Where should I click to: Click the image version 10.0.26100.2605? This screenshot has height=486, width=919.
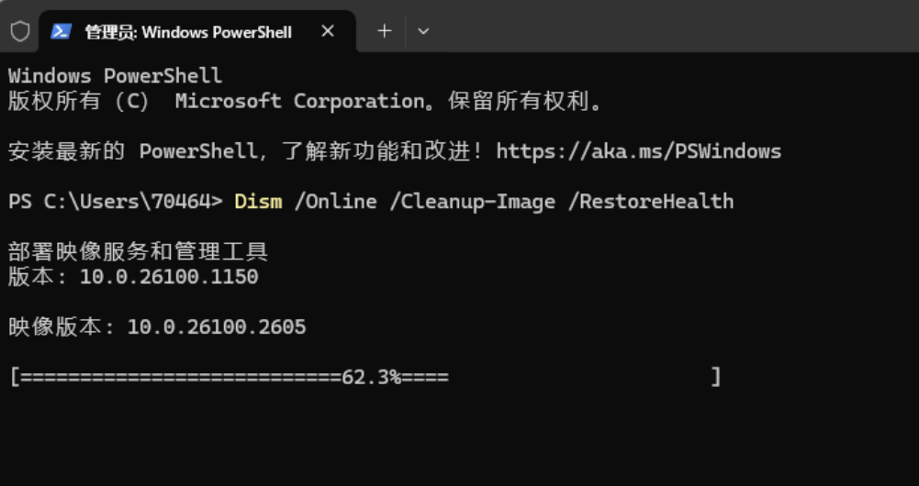[217, 327]
